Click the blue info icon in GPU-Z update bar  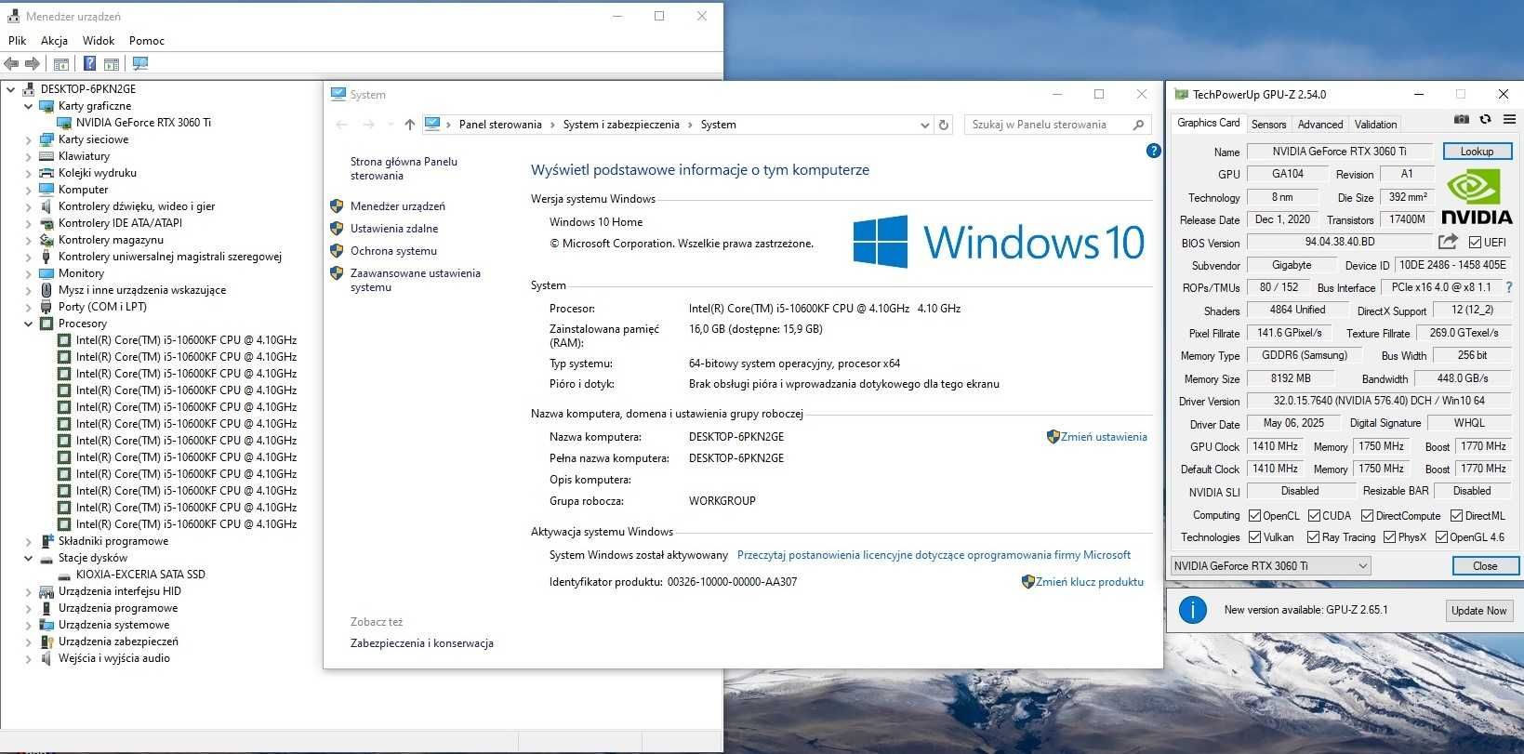[x=1192, y=610]
